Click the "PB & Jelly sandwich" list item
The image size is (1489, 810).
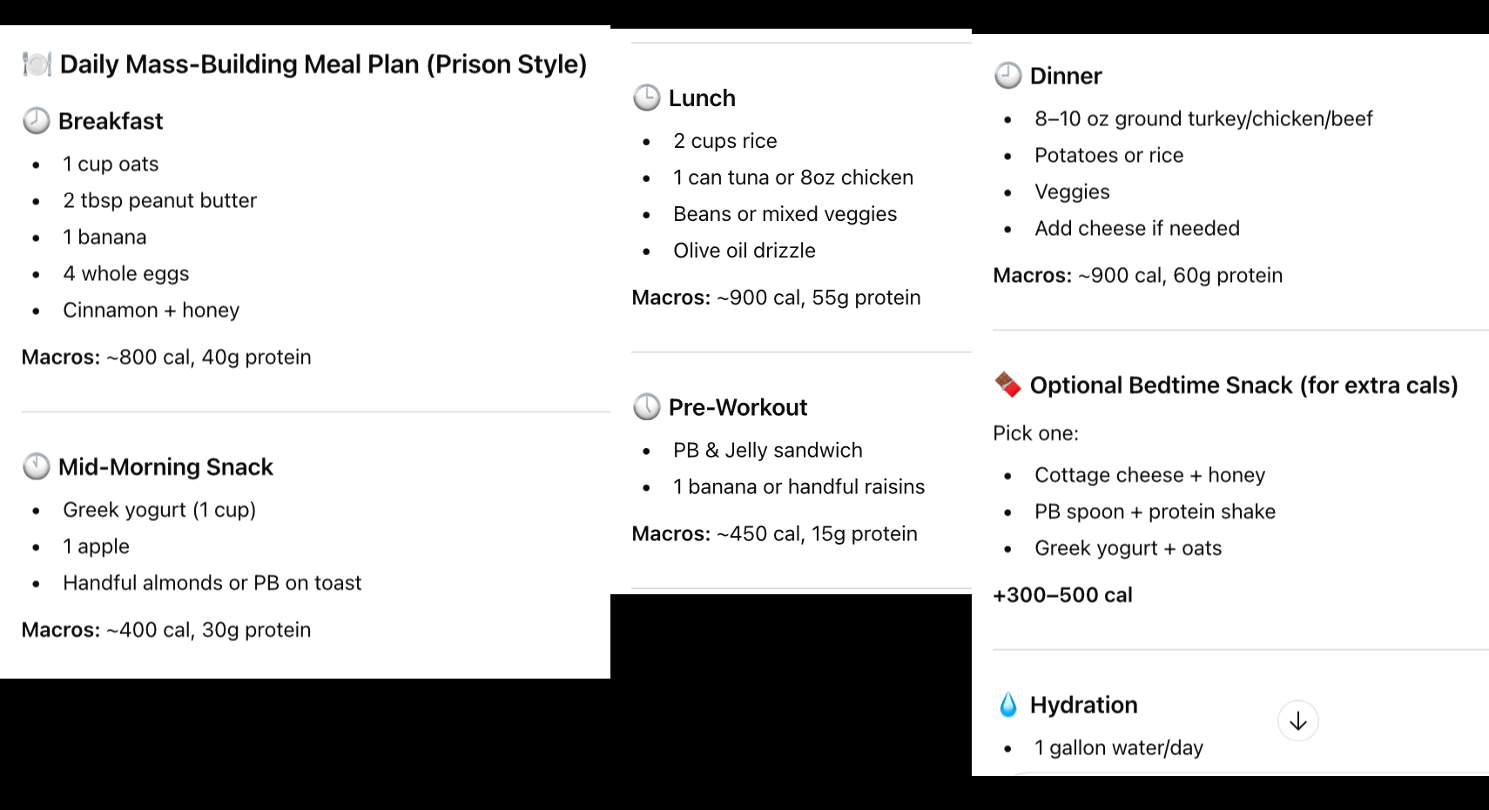[x=767, y=451]
